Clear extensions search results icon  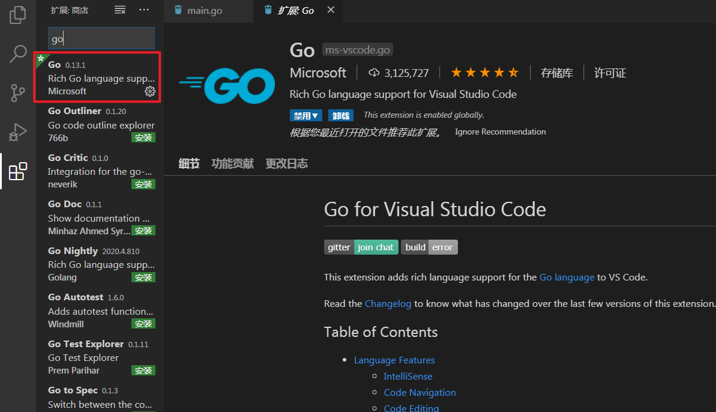click(120, 10)
